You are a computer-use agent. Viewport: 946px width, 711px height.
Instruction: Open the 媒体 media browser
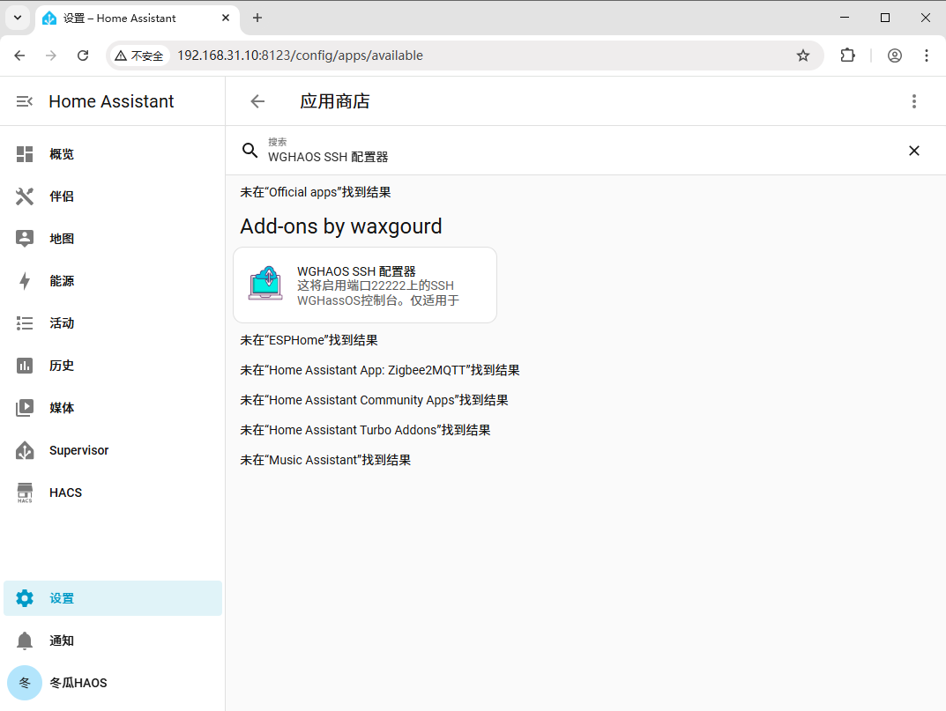click(113, 408)
